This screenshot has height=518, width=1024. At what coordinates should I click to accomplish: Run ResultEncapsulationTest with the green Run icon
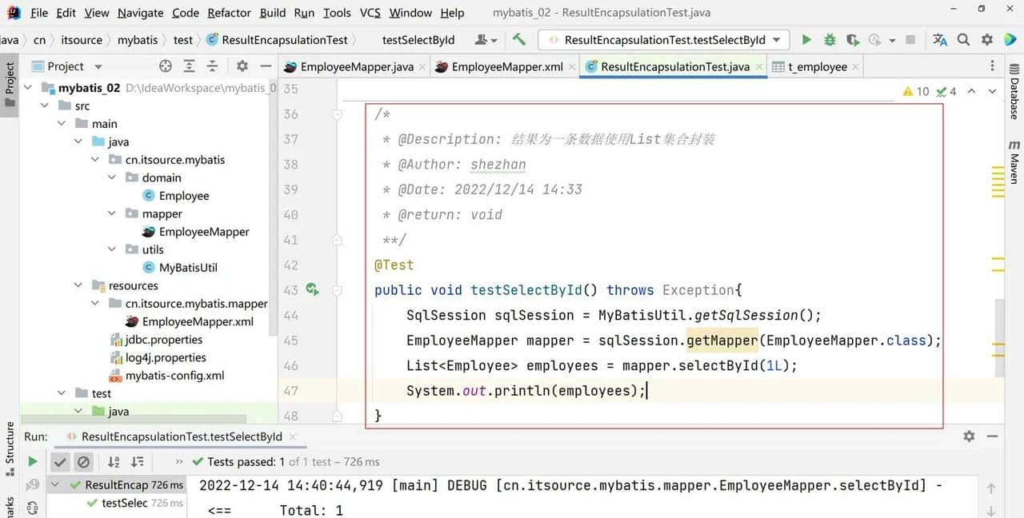coord(806,38)
